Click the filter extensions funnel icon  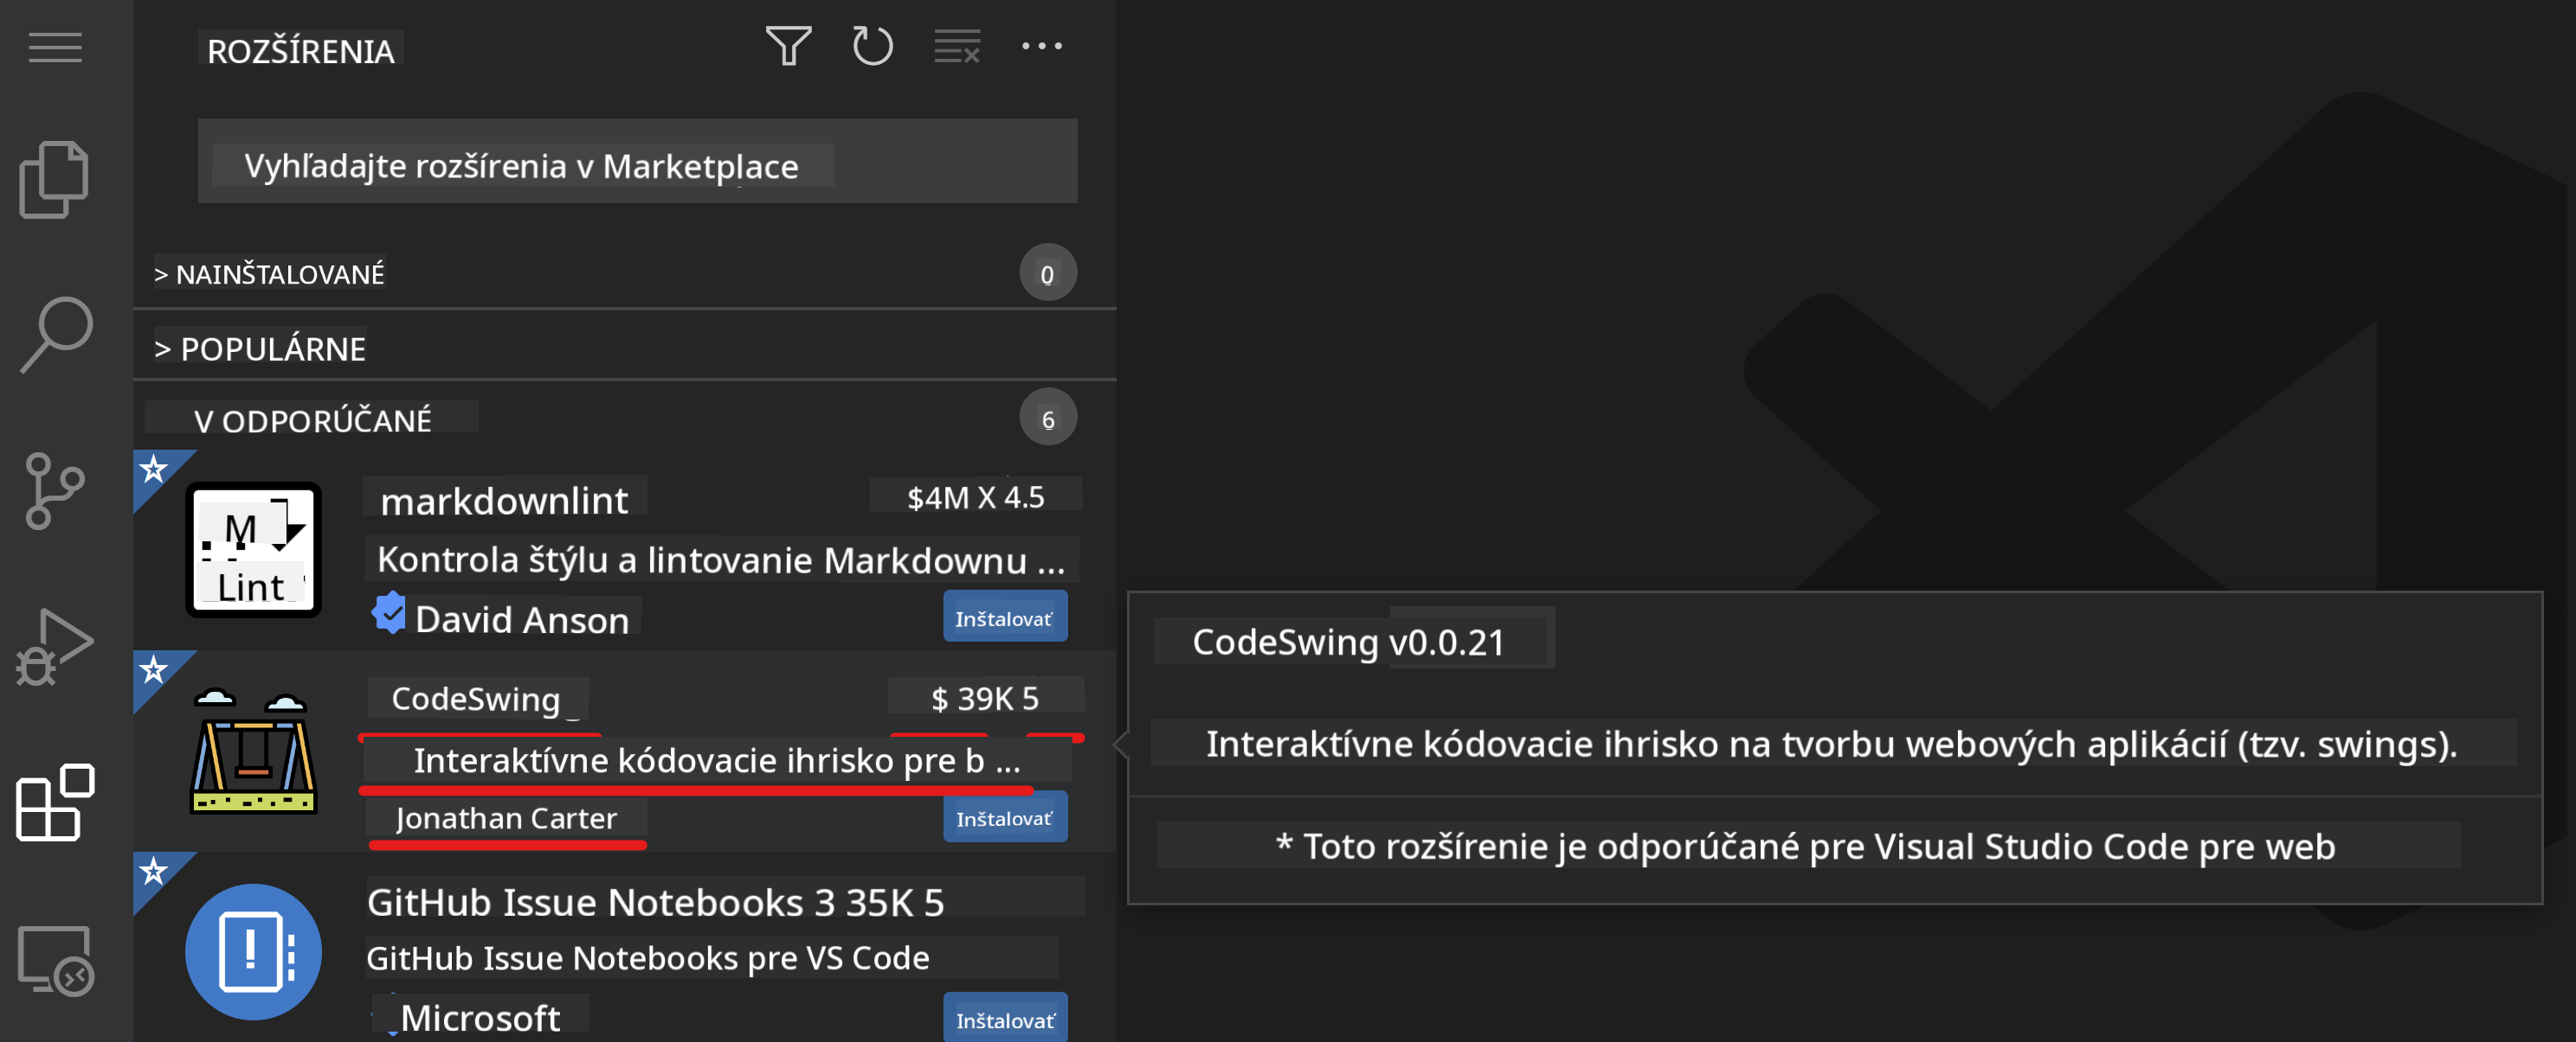pos(788,46)
